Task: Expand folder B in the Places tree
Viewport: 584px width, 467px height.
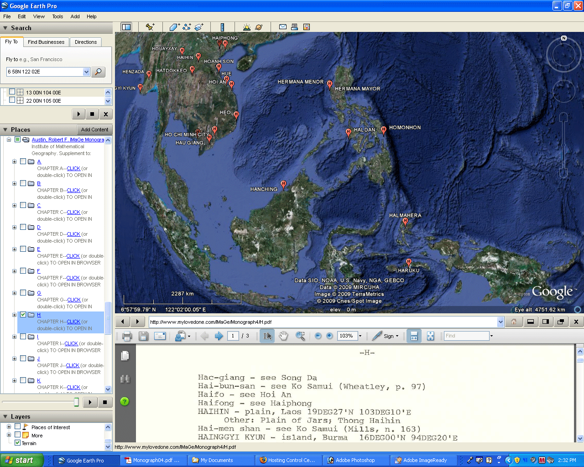Action: (14, 183)
